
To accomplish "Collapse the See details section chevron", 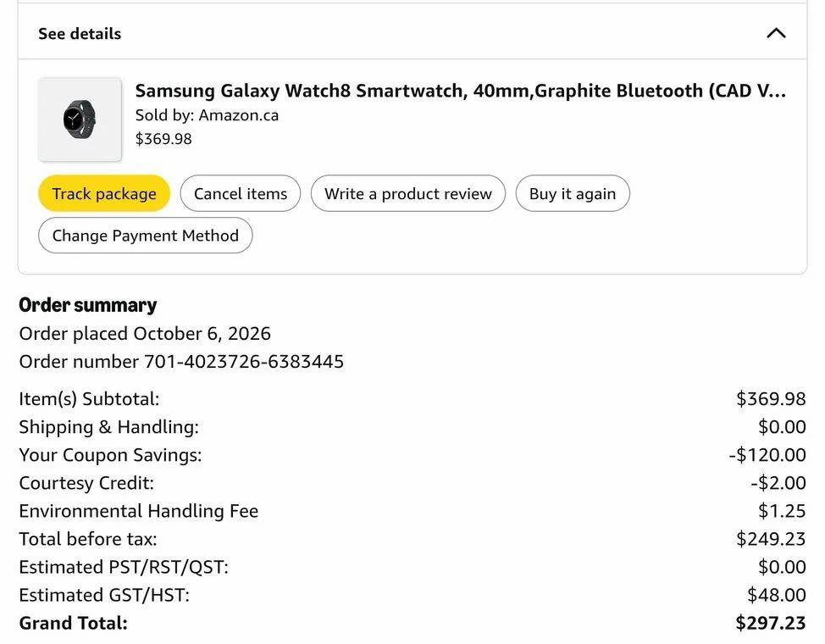I will pyautogui.click(x=776, y=33).
